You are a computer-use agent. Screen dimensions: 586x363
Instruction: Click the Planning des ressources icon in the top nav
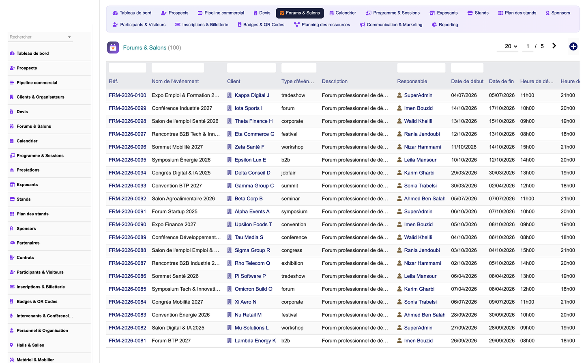tap(297, 25)
